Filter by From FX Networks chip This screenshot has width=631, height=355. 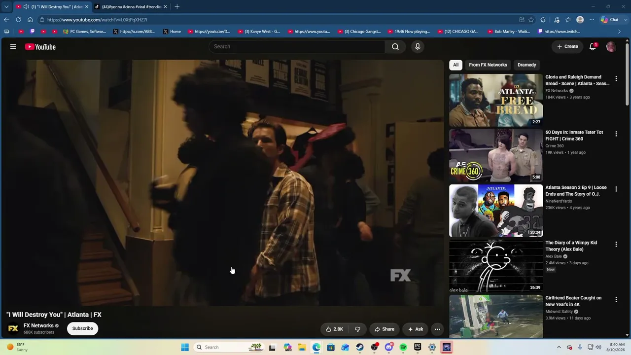click(488, 65)
